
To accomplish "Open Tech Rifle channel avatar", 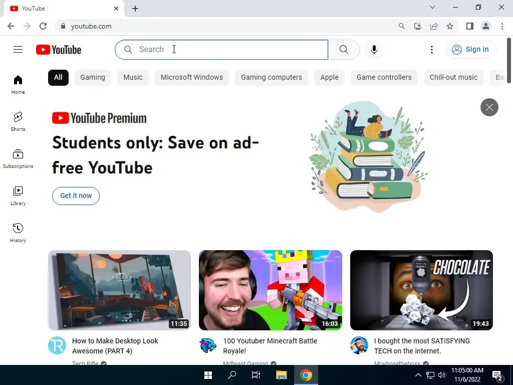I will click(x=57, y=345).
